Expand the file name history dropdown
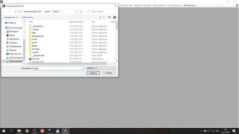This screenshot has width=239, height=134. pyautogui.click(x=83, y=68)
